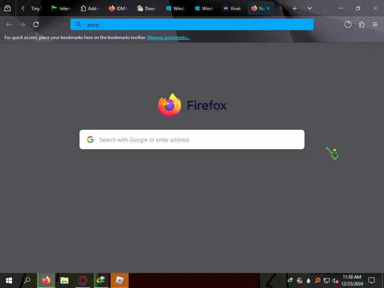Screen dimensions: 384x288
Task: Open File Explorer from the taskbar
Action: pos(64,280)
